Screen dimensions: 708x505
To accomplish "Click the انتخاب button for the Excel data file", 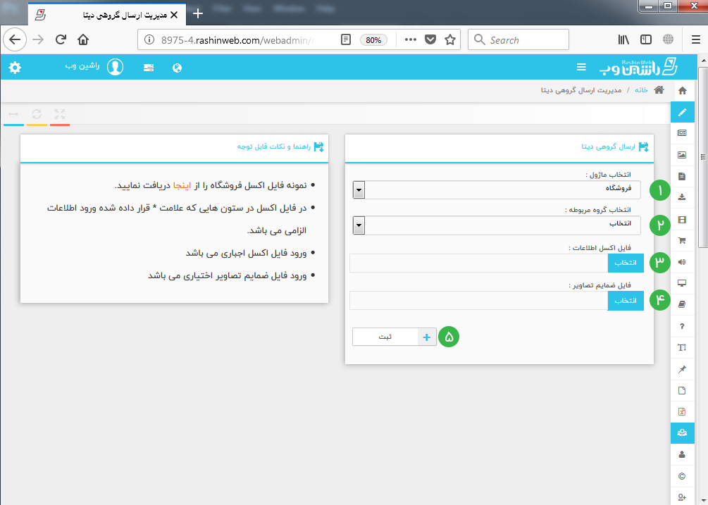I will [626, 263].
